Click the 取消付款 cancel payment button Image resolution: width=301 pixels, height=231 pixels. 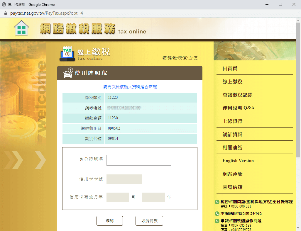coord(149,221)
